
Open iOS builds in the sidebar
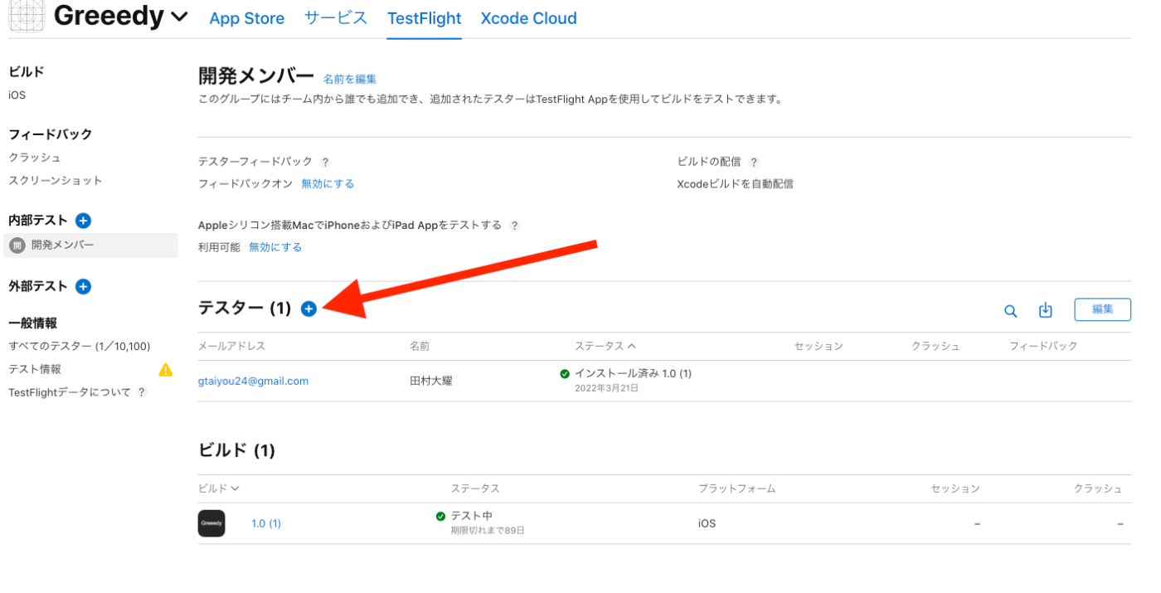tap(17, 95)
